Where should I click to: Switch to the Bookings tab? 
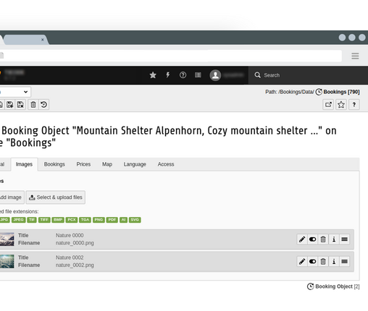(54, 164)
